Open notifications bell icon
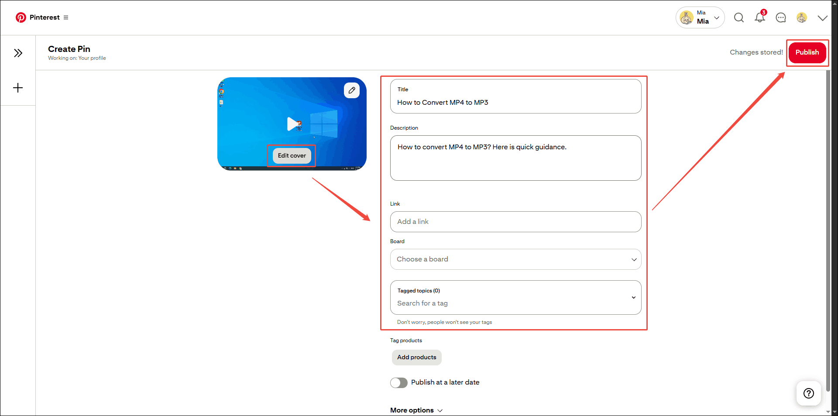Screen dimensions: 838x416 760,17
